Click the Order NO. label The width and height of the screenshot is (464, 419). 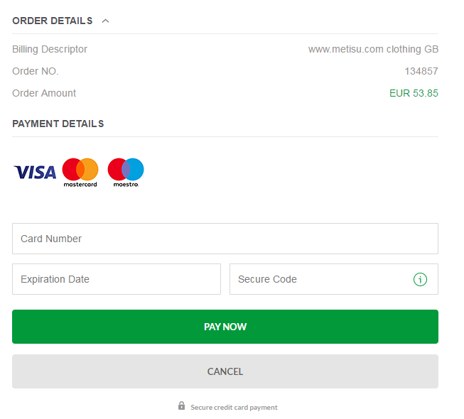coord(36,71)
